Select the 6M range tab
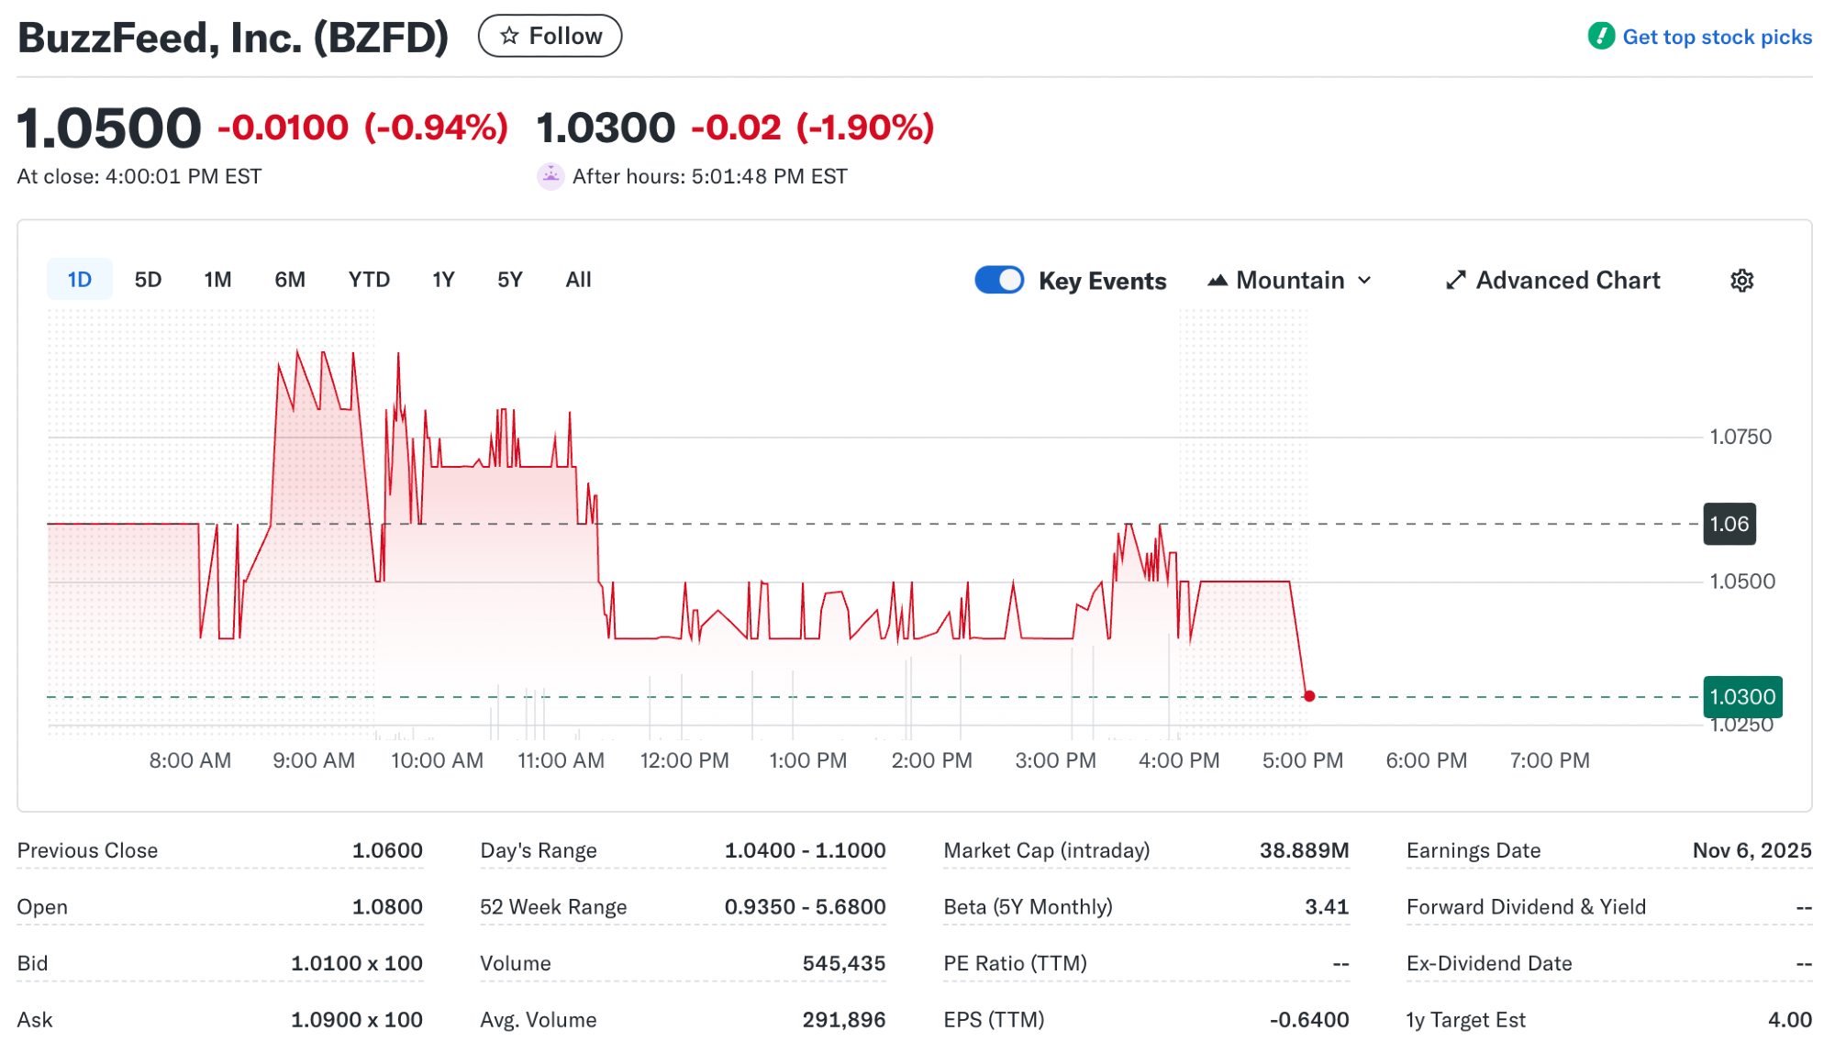This screenshot has width=1835, height=1064. pyautogui.click(x=290, y=280)
